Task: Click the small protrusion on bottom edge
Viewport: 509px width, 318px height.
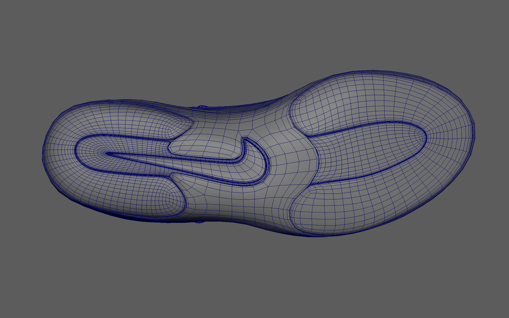Action: (x=199, y=222)
